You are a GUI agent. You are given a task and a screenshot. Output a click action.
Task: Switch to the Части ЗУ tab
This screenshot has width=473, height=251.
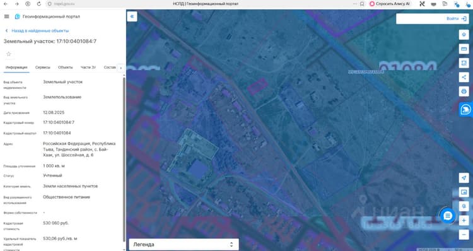tap(88, 67)
